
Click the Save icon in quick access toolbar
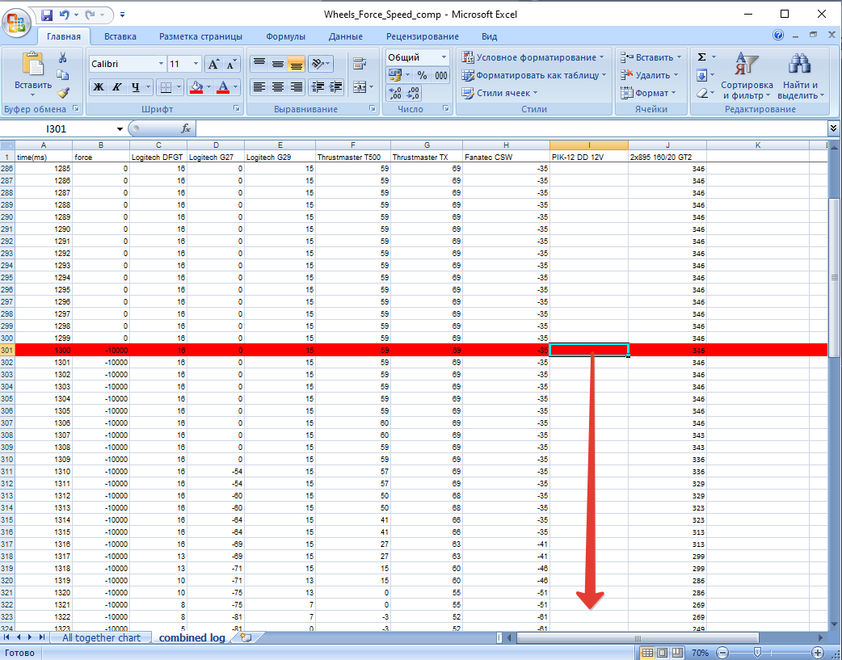[46, 15]
